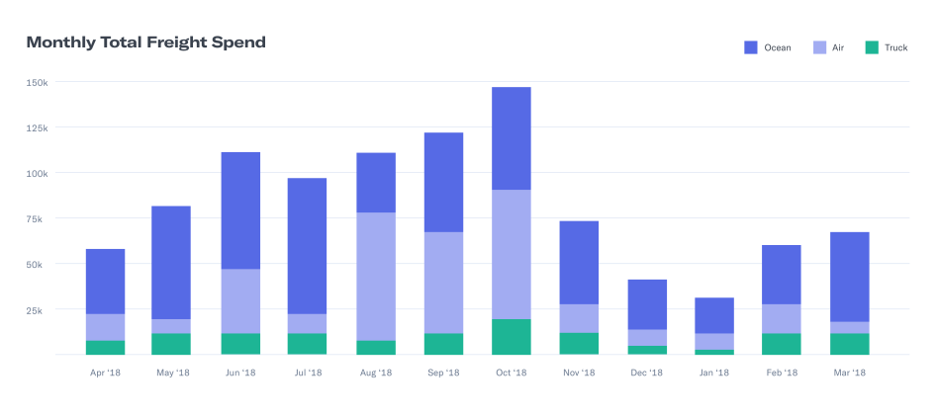This screenshot has width=937, height=416.
Task: Click the Truck segment of Oct '18 bar
Action: [511, 336]
